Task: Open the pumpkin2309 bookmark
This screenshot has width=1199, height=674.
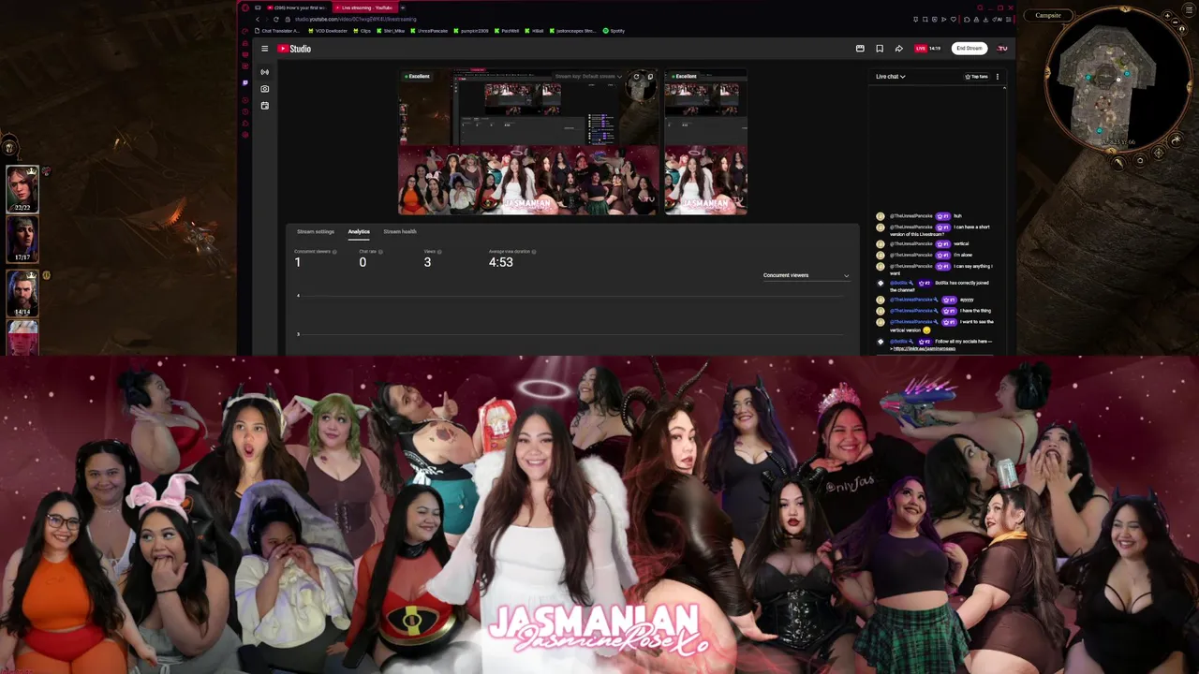Action: [x=470, y=31]
